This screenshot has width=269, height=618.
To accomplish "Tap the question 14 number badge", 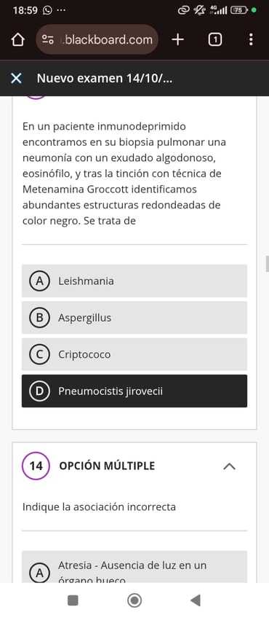I will 36,466.
